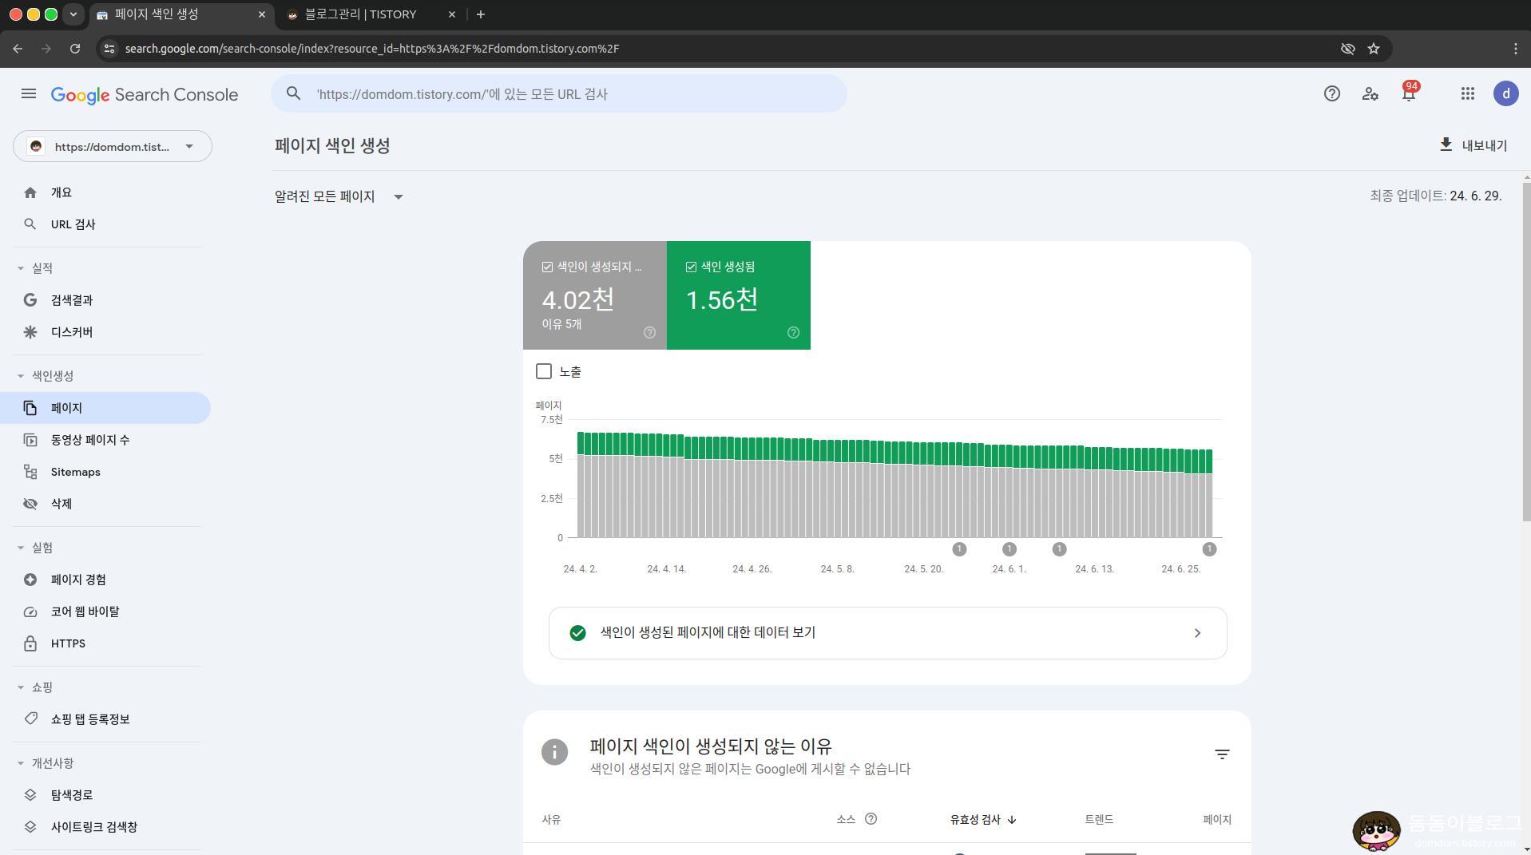Open the Help question mark icon

[1331, 94]
